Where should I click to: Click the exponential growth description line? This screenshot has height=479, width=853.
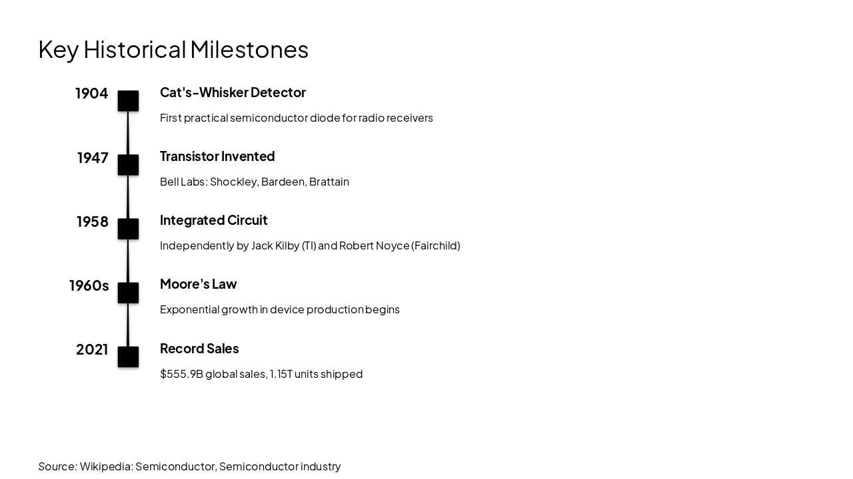[279, 309]
